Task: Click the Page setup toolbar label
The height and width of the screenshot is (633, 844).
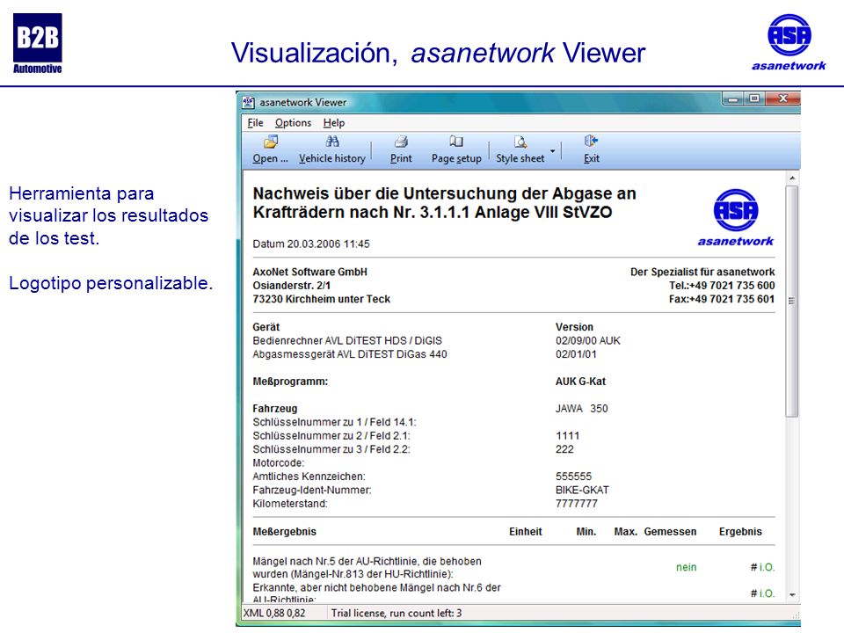Action: (x=456, y=158)
